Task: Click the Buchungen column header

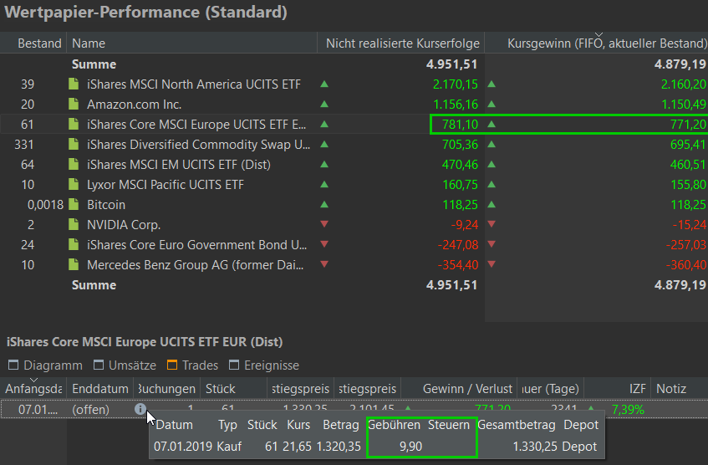Action: pos(167,389)
